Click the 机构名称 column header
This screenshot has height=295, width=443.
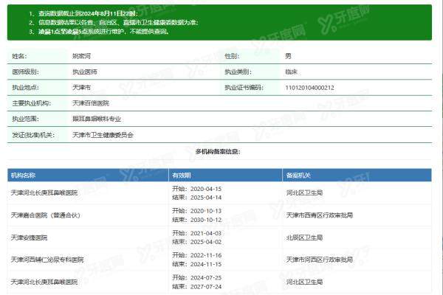[x=23, y=176]
